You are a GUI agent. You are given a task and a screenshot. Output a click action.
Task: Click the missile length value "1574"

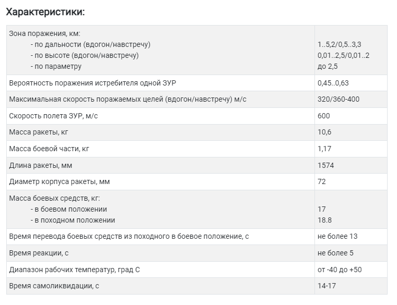[325, 165]
